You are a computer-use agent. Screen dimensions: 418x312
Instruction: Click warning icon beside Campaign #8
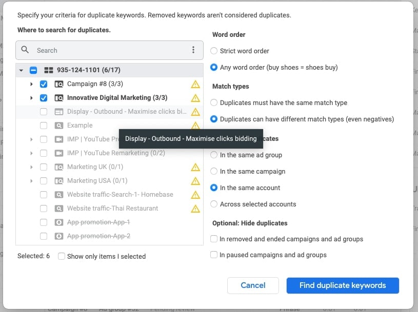pyautogui.click(x=195, y=84)
